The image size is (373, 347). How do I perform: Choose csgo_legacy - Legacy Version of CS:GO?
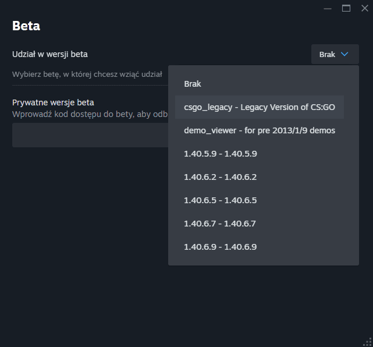[x=260, y=107]
